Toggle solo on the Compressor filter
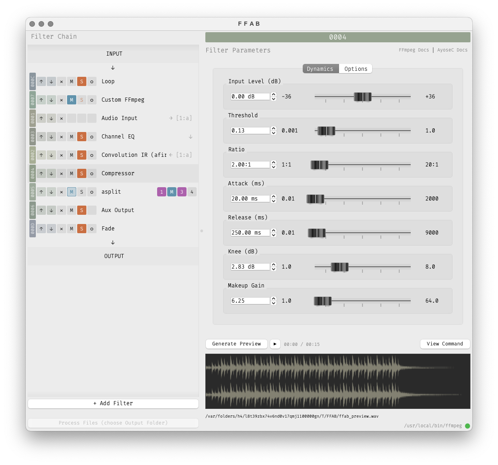The height and width of the screenshot is (465, 498). click(x=82, y=173)
